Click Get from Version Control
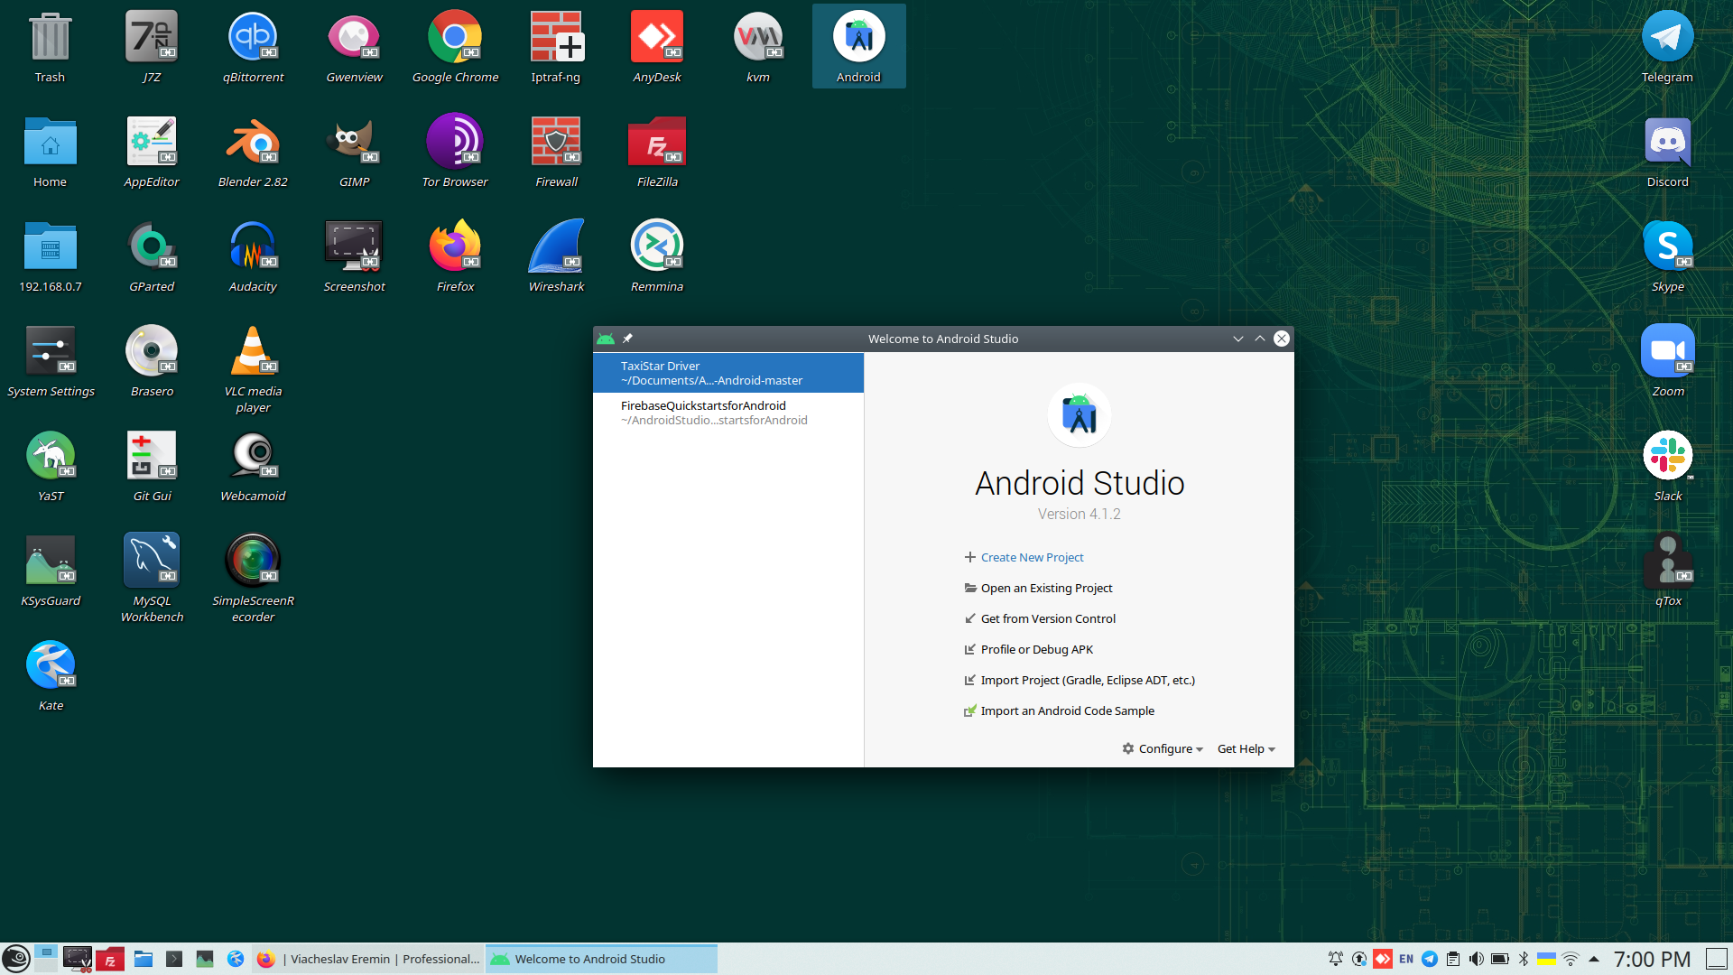Image resolution: width=1733 pixels, height=975 pixels. [1048, 618]
